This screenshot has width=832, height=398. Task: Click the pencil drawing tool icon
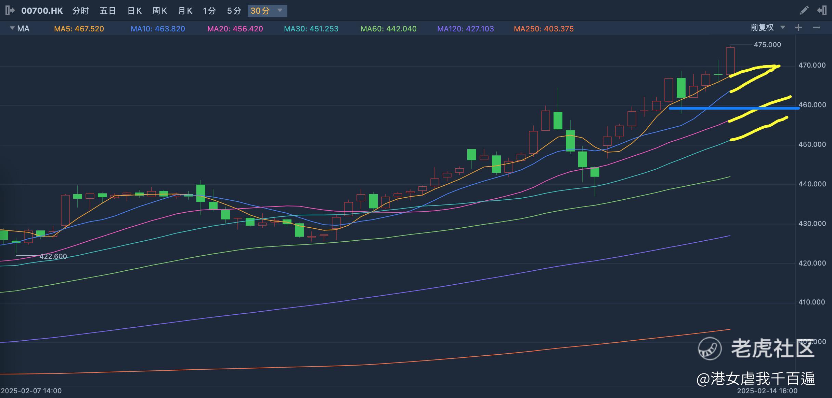(804, 11)
